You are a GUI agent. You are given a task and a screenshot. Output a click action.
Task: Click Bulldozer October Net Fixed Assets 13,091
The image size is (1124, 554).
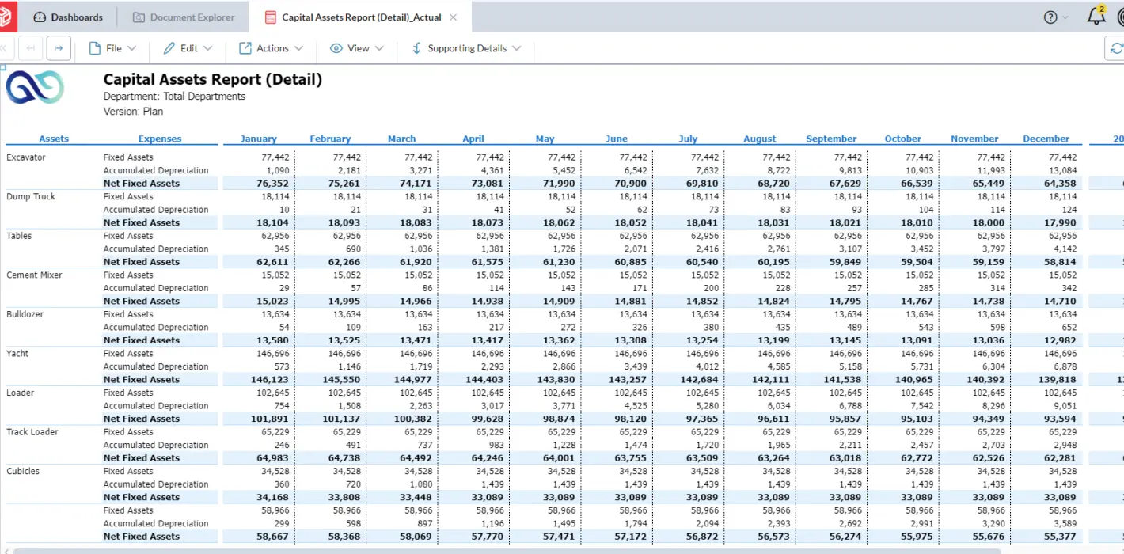[x=917, y=340]
